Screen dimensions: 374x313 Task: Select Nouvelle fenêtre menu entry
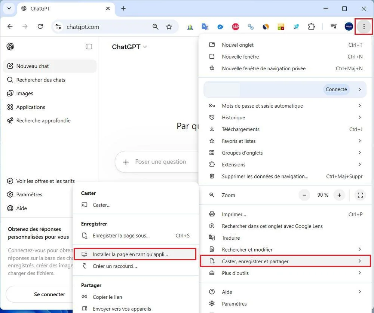[x=286, y=57]
